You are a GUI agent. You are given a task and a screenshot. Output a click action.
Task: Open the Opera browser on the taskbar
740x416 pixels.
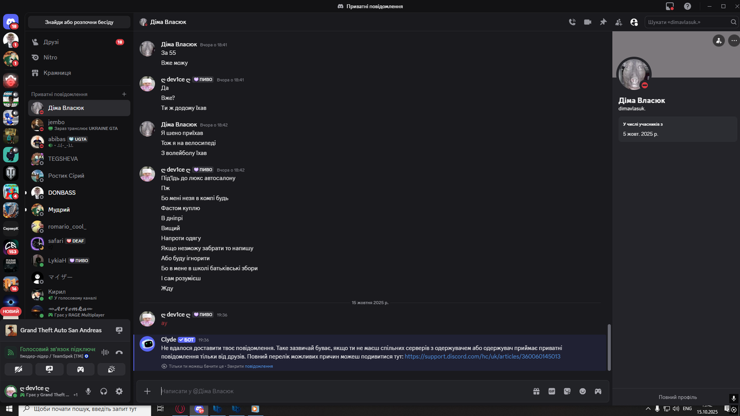tap(180, 409)
